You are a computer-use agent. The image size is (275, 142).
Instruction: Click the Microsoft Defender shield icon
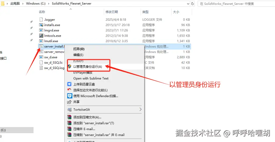pos(70,96)
